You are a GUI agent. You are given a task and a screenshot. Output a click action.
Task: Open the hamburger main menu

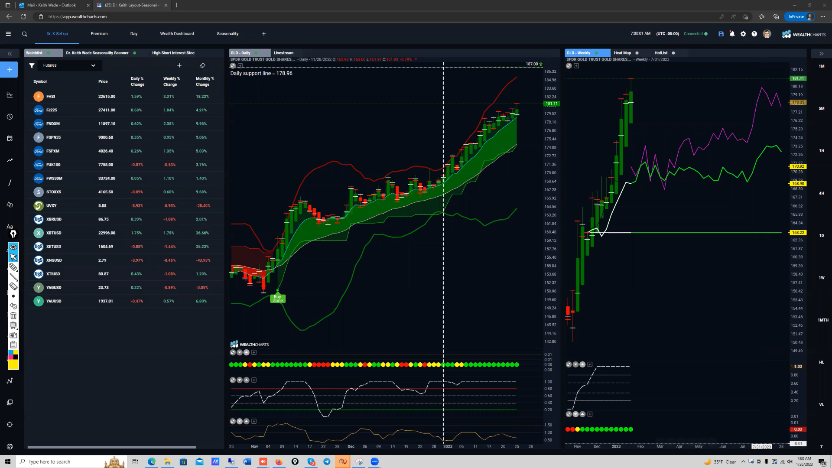point(8,34)
